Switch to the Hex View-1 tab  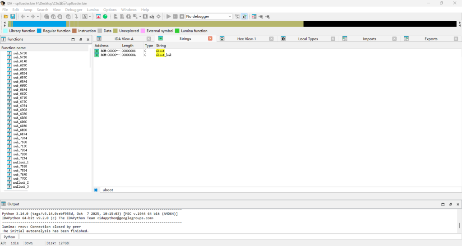(x=246, y=39)
